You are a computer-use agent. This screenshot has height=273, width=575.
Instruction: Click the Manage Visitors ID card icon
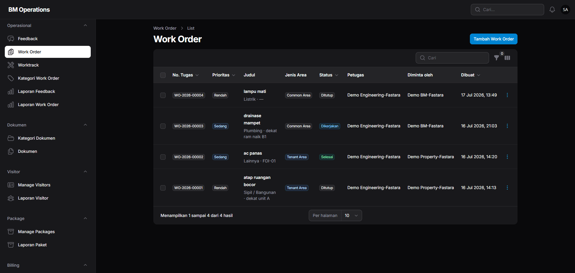point(11,185)
